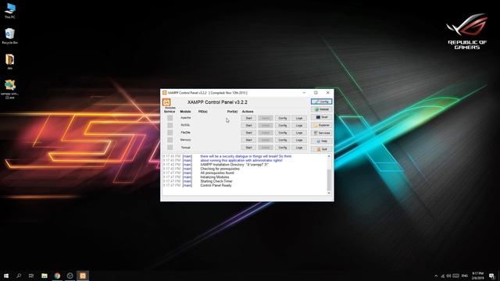Select log line 'Checking for prerequisites'
The width and height of the screenshot is (500, 281).
(x=220, y=169)
